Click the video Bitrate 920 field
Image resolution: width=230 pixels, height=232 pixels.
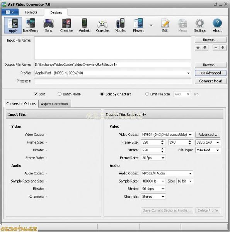[x=151, y=150]
